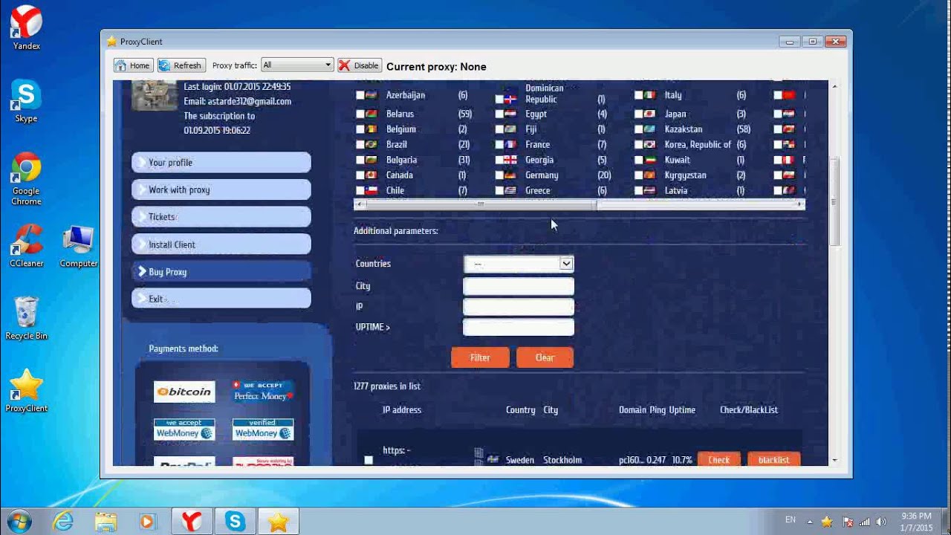951x535 pixels.
Task: Tick the Belgium country checkbox
Action: [360, 129]
